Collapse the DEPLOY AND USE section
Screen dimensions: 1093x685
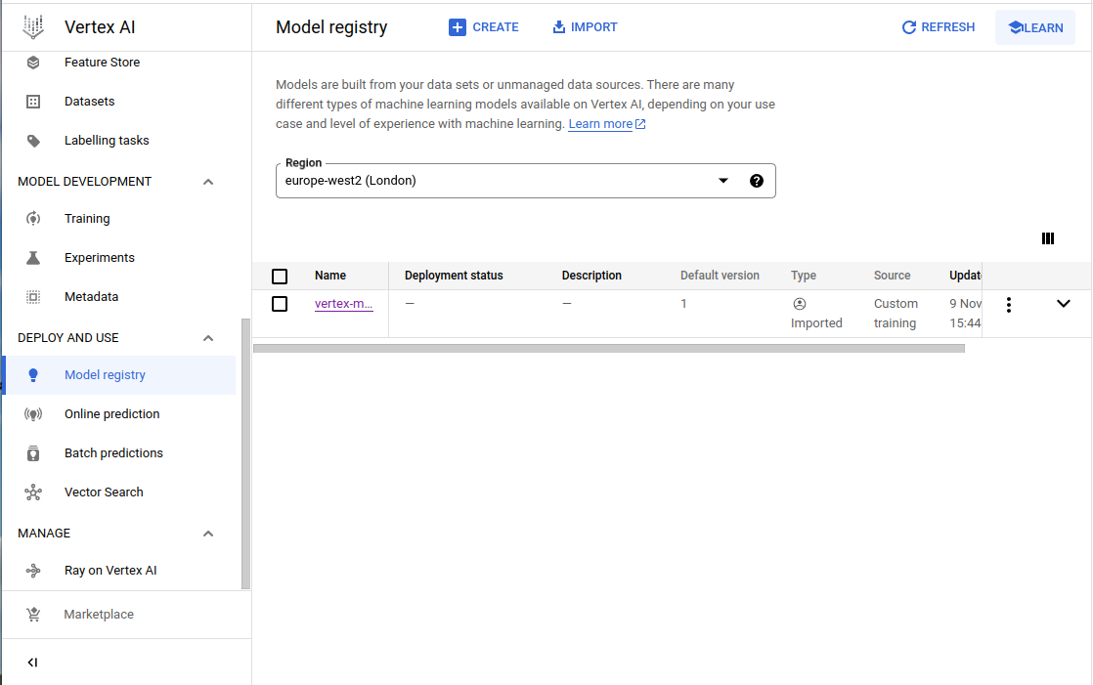(207, 338)
